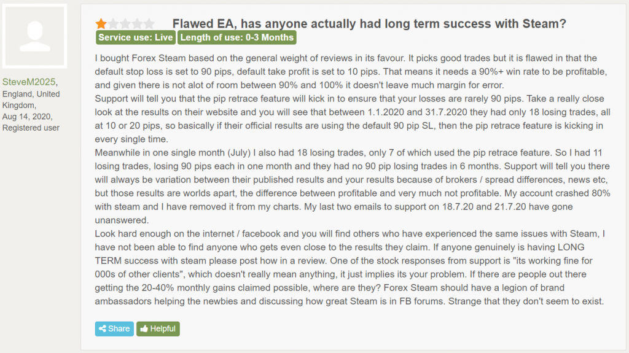Click the Aug 14, 2020 review date
629x353 pixels.
[27, 117]
